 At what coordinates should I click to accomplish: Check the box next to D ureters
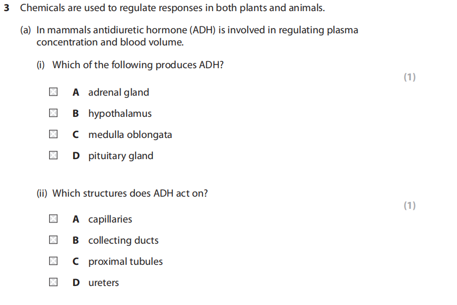pos(53,283)
